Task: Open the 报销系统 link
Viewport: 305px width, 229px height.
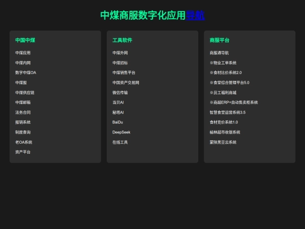Action: point(23,122)
